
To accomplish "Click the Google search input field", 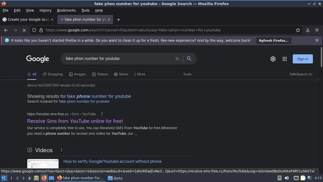I will [119, 59].
